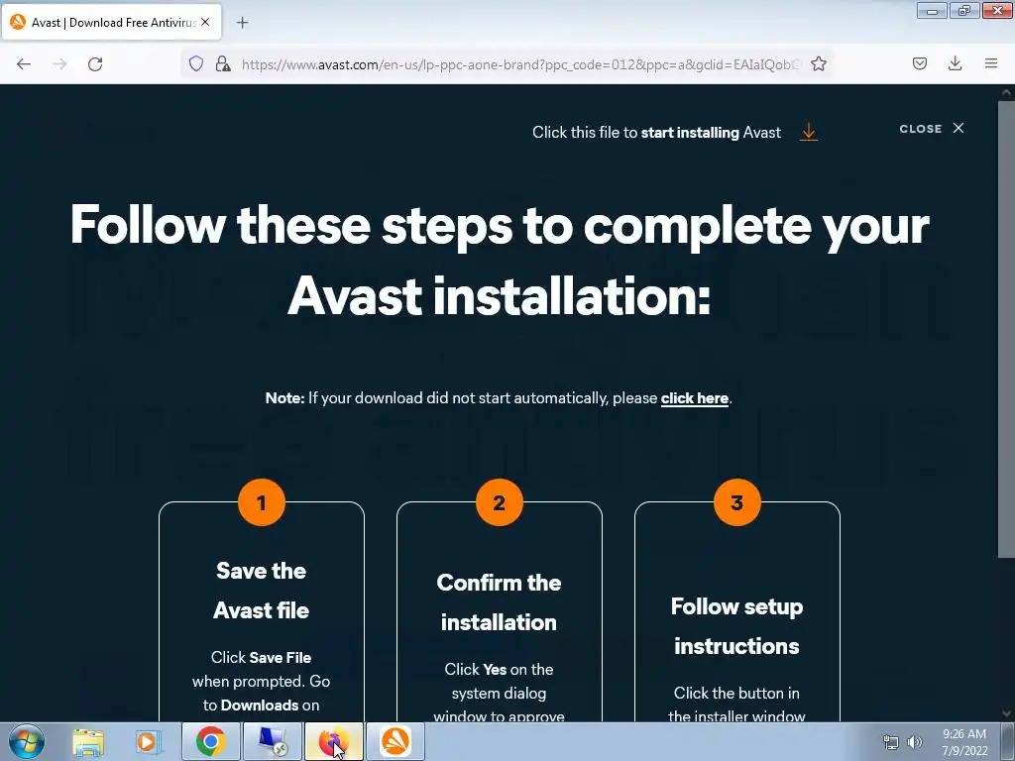The image size is (1015, 761).
Task: Click the orange download arrow icon
Action: [809, 132]
